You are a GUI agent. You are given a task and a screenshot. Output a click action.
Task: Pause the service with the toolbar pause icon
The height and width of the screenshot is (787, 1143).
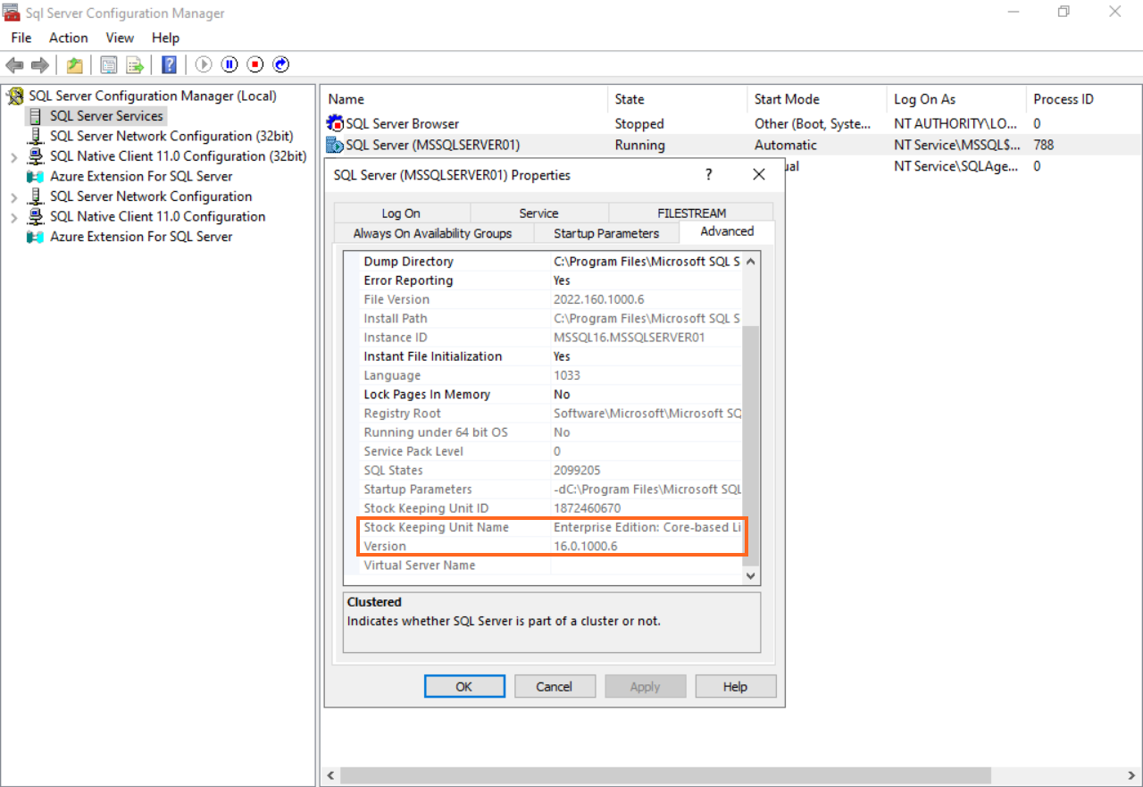pyautogui.click(x=229, y=64)
